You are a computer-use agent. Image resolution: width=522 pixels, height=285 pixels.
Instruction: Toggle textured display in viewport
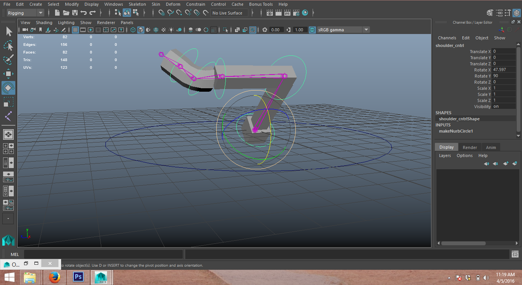[164, 30]
